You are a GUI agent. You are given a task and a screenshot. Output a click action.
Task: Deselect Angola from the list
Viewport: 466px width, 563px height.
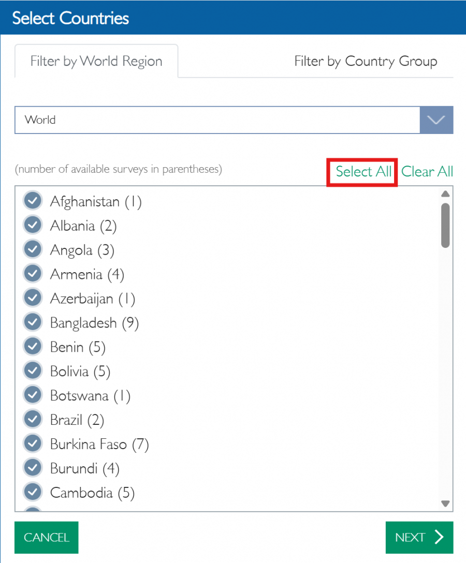[32, 249]
